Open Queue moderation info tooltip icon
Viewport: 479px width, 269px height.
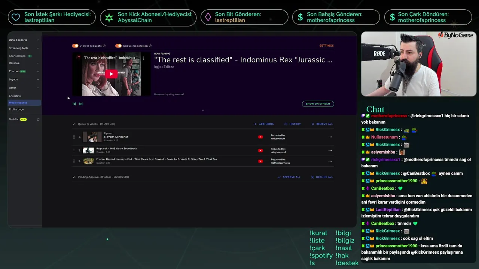click(150, 46)
